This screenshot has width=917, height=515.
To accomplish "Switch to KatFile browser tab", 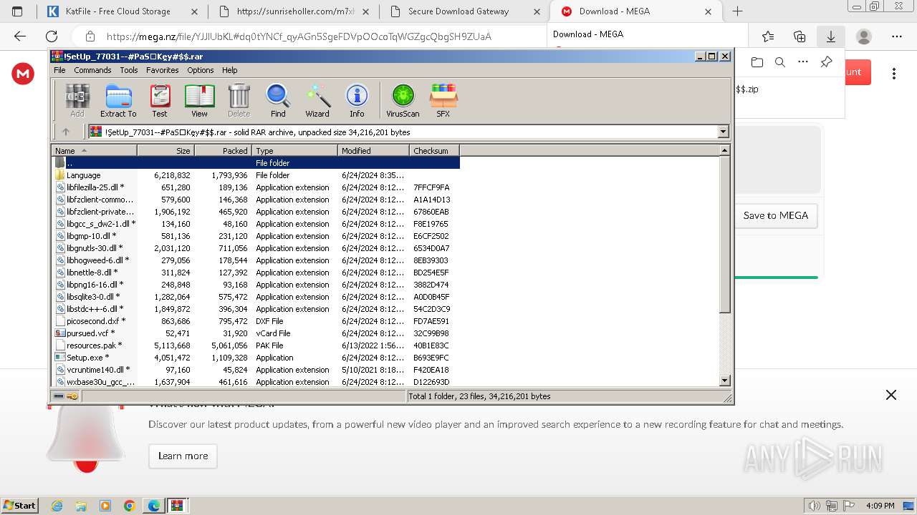I will click(121, 11).
